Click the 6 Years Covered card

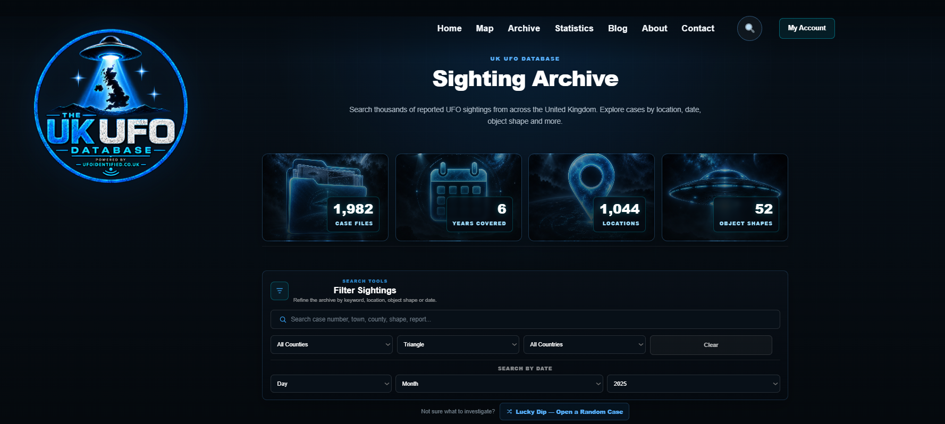pyautogui.click(x=459, y=197)
